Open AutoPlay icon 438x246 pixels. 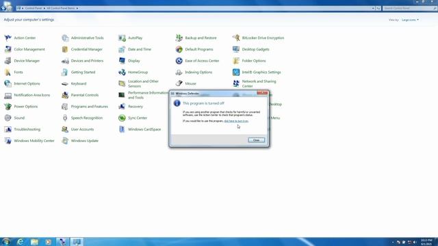coord(122,38)
